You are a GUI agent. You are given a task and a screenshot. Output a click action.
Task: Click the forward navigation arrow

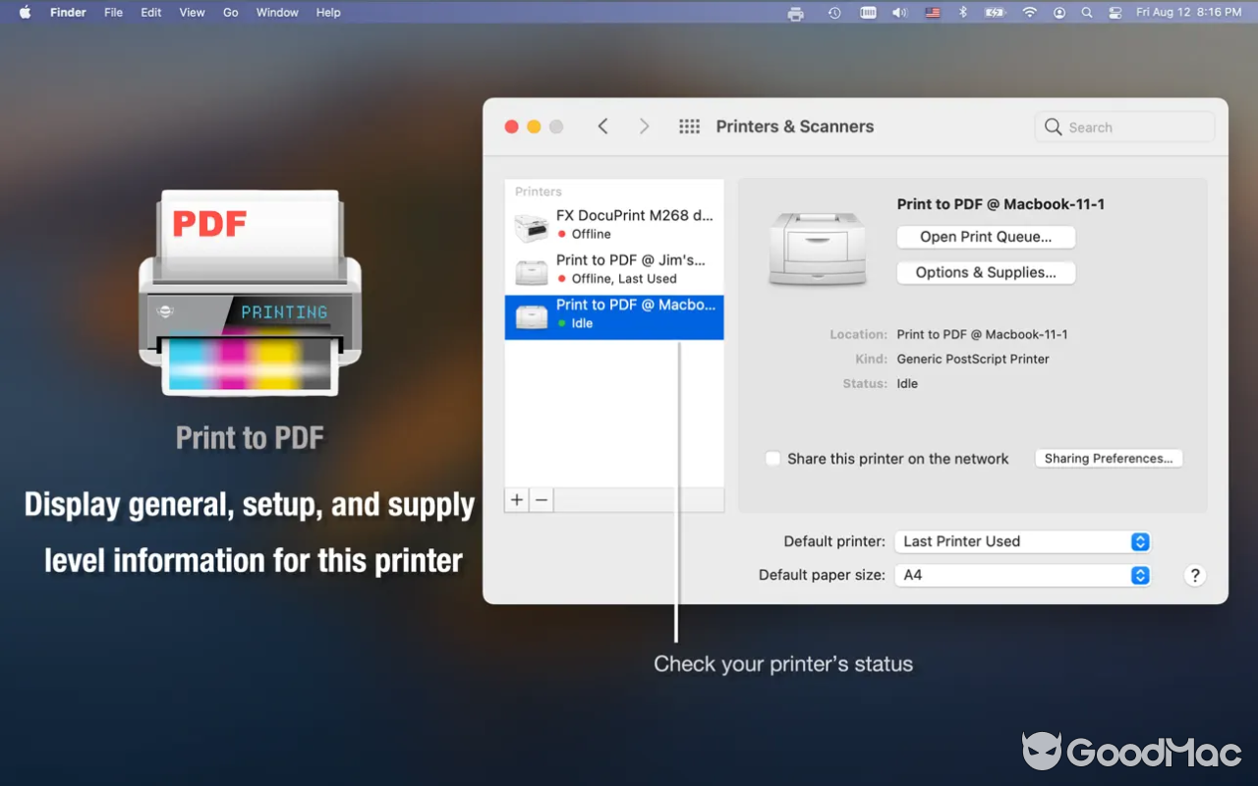(644, 126)
